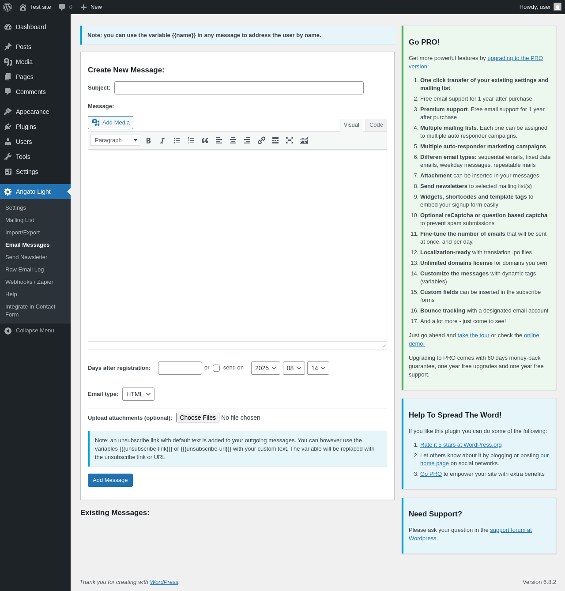The image size is (565, 591).
Task: Insert a numbered list
Action: [191, 140]
